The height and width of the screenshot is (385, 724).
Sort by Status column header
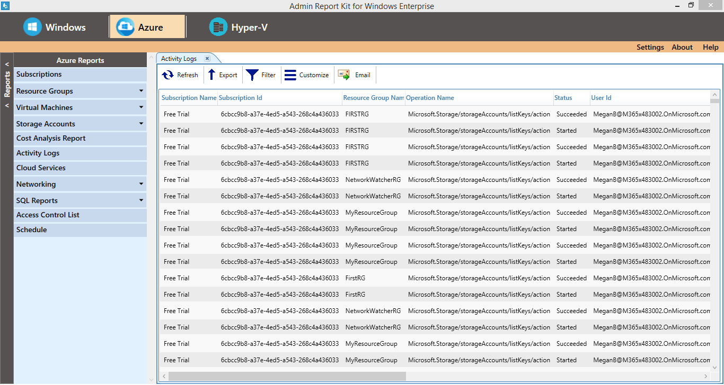[x=572, y=98]
